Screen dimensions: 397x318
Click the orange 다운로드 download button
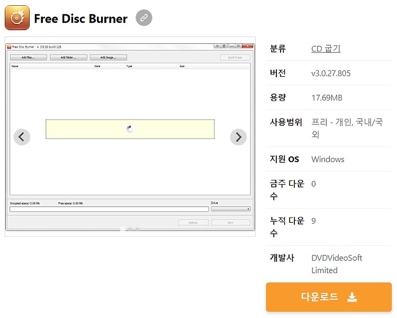click(329, 297)
